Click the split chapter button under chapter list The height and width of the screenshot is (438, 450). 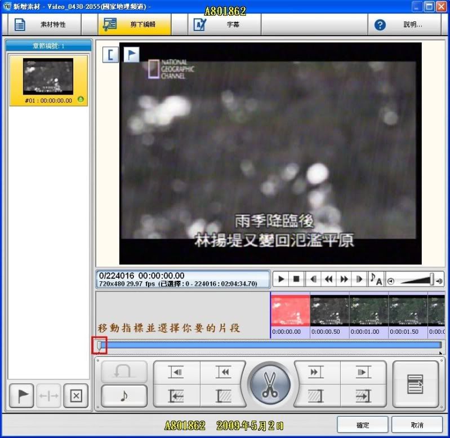tap(49, 396)
